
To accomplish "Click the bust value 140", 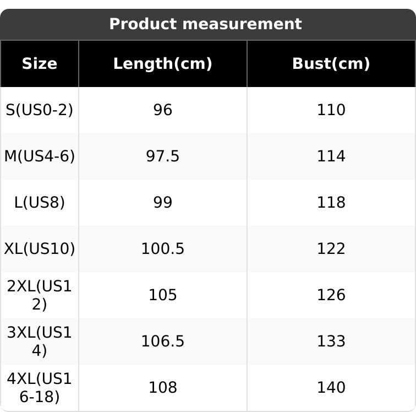I will coord(331,388).
